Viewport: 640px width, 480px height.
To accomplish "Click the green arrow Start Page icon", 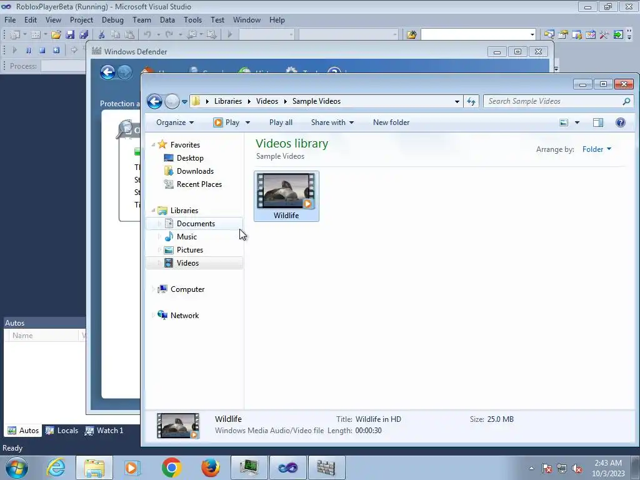I will [618, 35].
